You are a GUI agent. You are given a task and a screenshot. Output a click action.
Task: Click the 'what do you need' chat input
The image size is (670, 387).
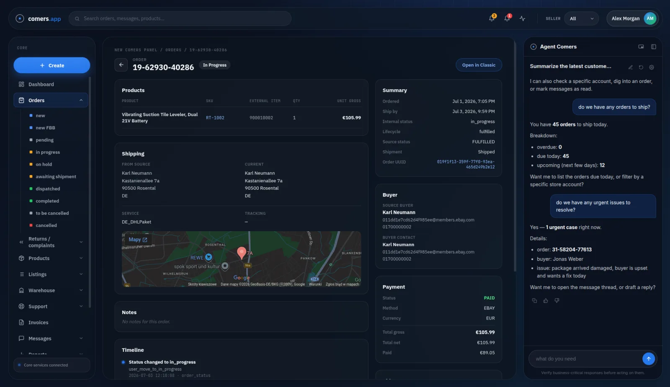point(585,359)
